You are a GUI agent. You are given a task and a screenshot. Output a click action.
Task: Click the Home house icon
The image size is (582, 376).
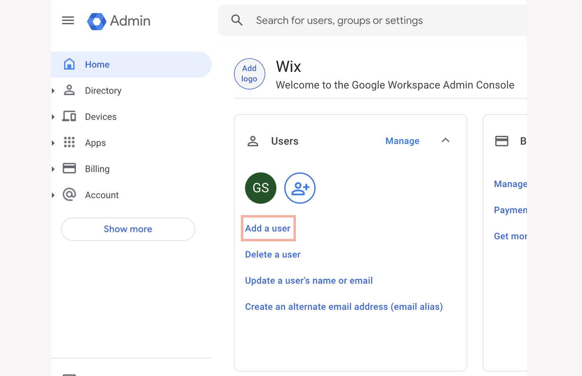coord(69,64)
